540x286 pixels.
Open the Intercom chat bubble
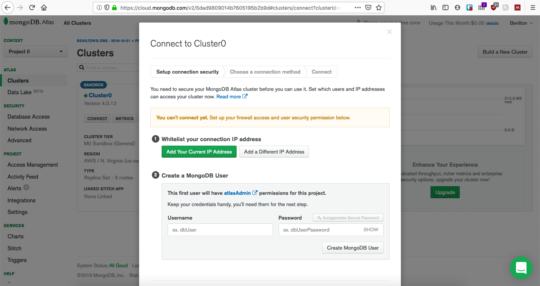(x=521, y=268)
